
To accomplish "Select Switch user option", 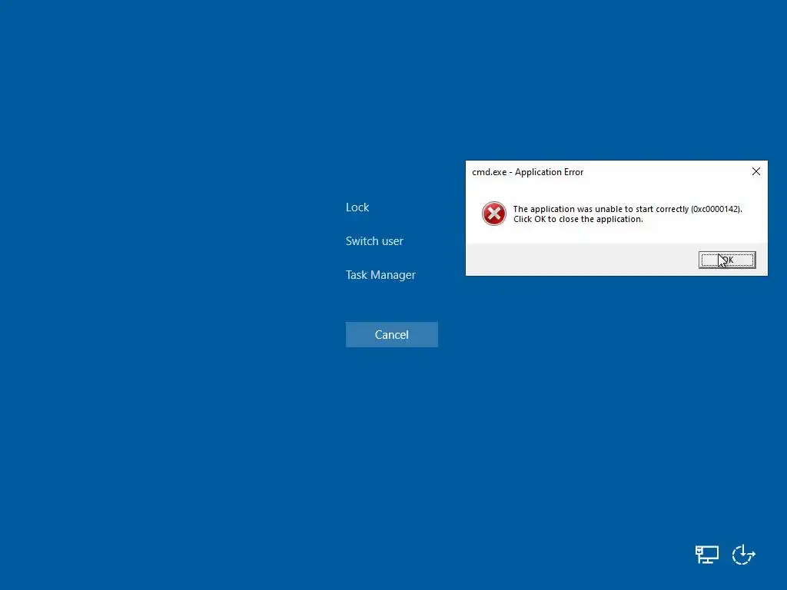I will click(374, 241).
